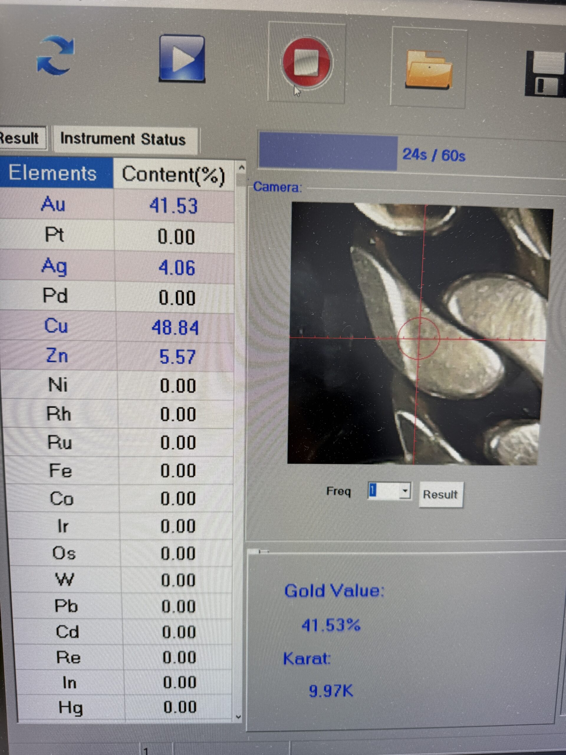Select the Cu row showing 48.84
This screenshot has width=566, height=755.
[117, 327]
